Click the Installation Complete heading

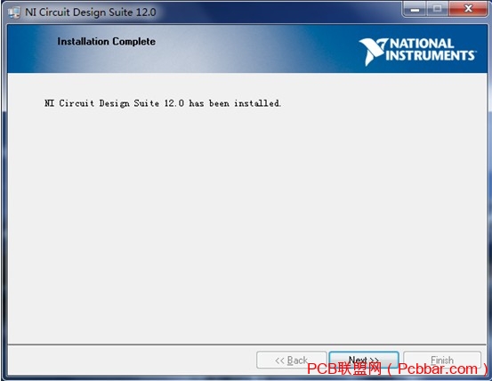tap(107, 42)
